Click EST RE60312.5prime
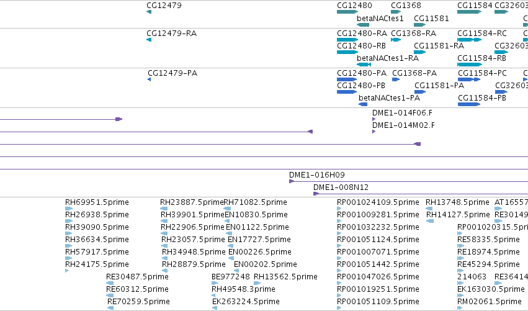The height and width of the screenshot is (311, 528). [137, 289]
